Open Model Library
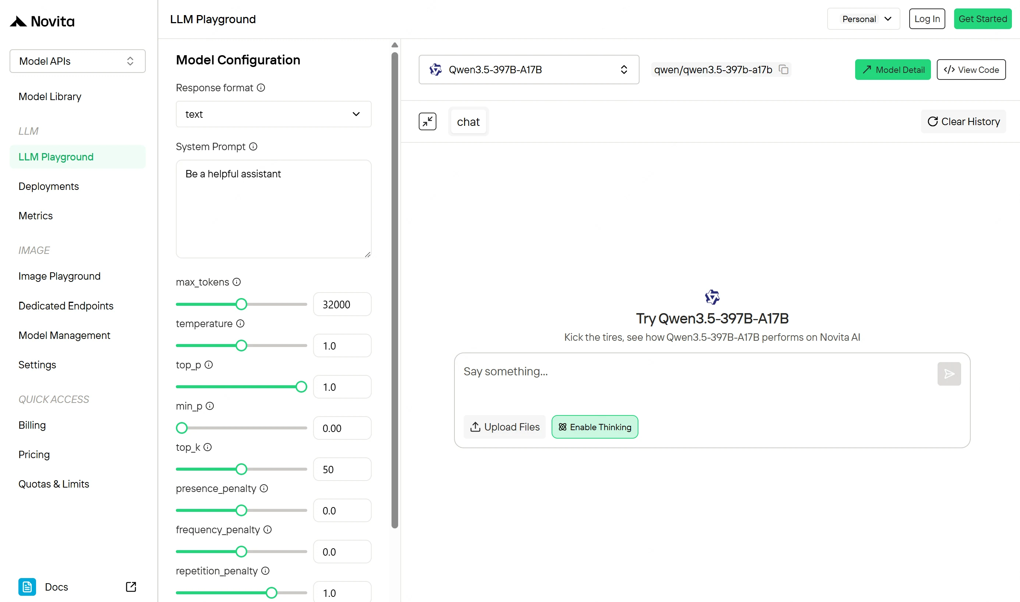The width and height of the screenshot is (1020, 602). pos(50,96)
